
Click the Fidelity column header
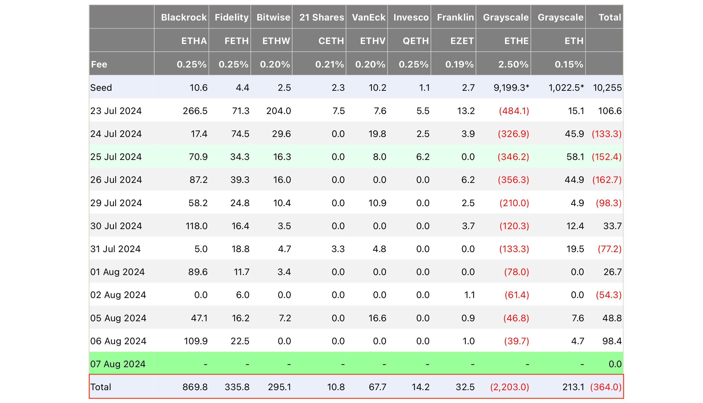click(231, 17)
